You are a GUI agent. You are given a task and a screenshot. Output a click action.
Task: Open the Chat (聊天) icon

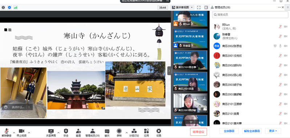107,131
